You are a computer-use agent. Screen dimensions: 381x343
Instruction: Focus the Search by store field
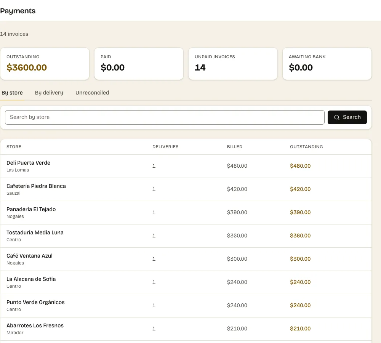tap(165, 117)
